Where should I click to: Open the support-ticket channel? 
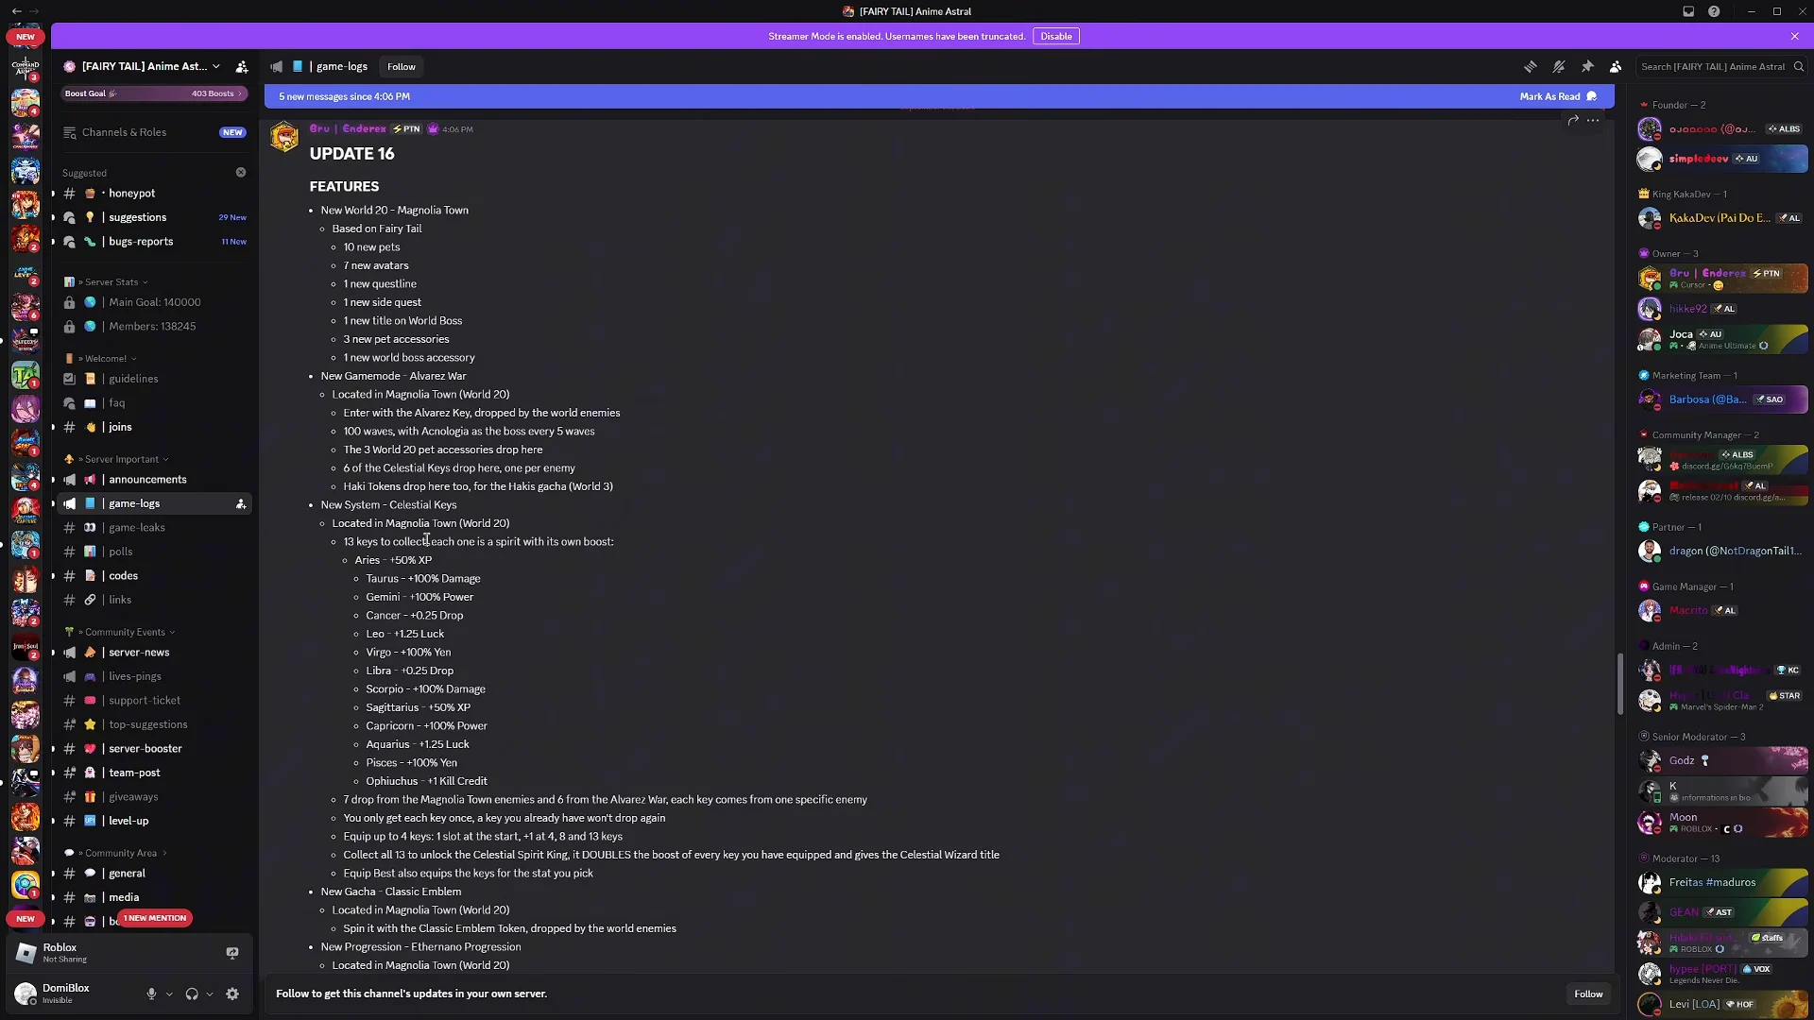(154, 701)
